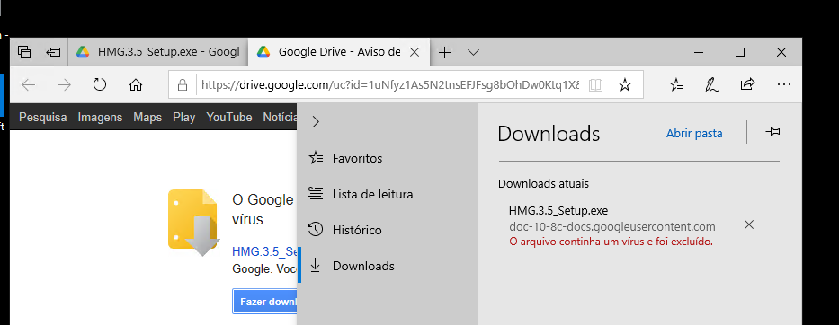The width and height of the screenshot is (839, 325).
Task: Open Maps in Google bar
Action: tap(147, 117)
